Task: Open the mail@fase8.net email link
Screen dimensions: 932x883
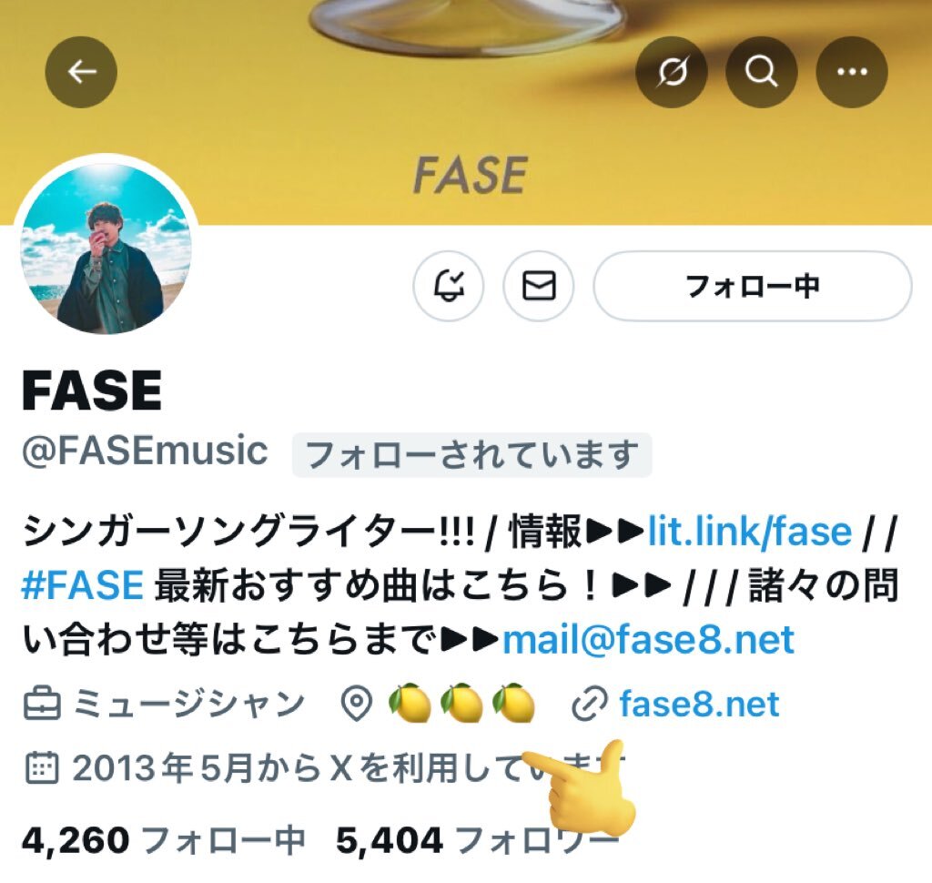Action: tap(648, 640)
